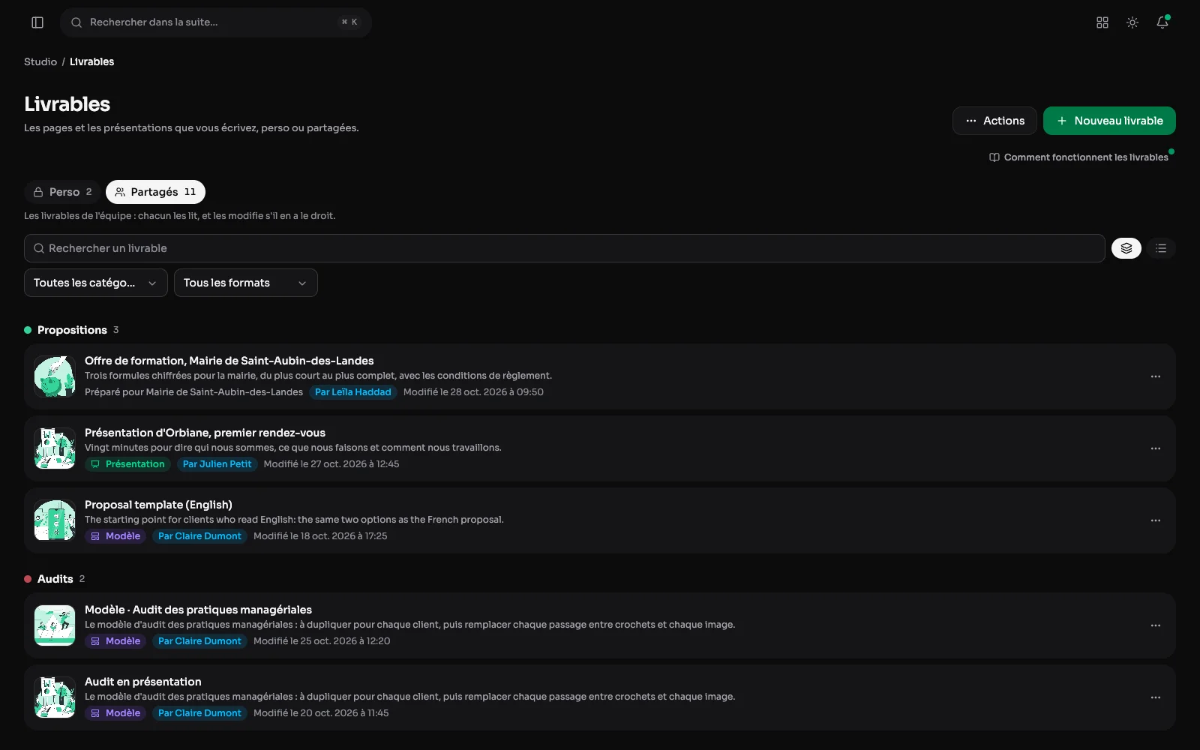Open the Actions menu
The image size is (1200, 750).
994,121
